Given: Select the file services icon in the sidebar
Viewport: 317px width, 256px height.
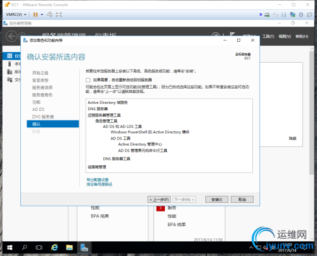Looking at the screenshot, I should coord(10,80).
